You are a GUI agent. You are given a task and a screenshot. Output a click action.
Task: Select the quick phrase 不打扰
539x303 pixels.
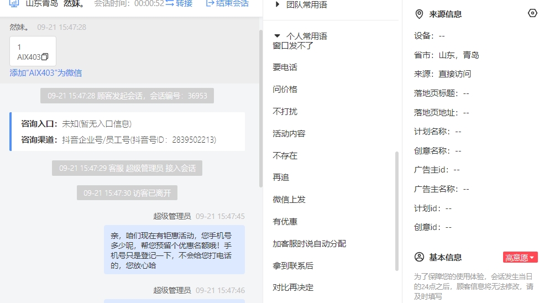(285, 112)
